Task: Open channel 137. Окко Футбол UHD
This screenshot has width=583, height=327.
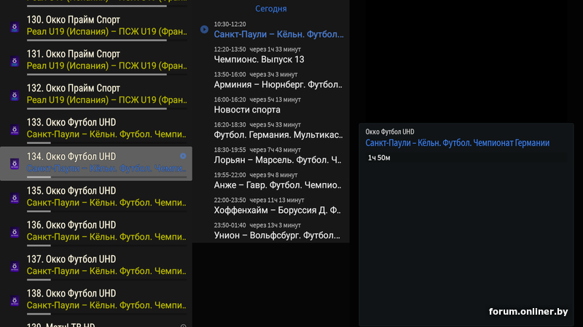Action: [96, 266]
